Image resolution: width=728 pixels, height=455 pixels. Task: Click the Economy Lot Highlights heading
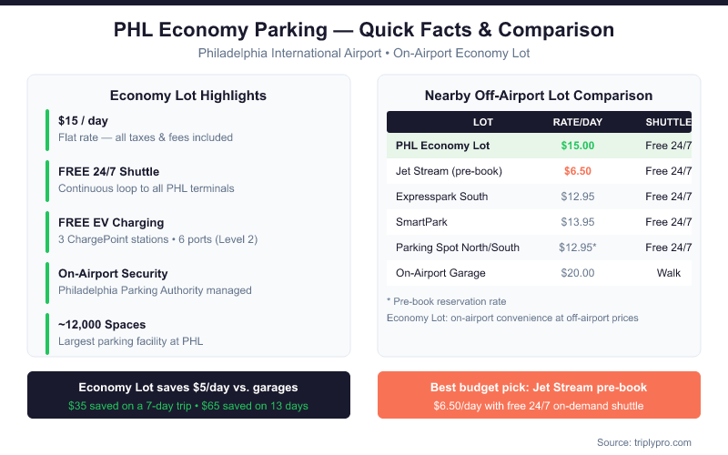(x=188, y=96)
